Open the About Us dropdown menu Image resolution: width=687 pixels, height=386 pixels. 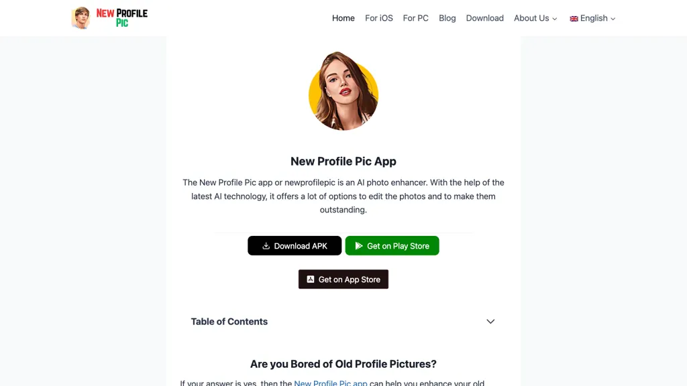pos(535,18)
